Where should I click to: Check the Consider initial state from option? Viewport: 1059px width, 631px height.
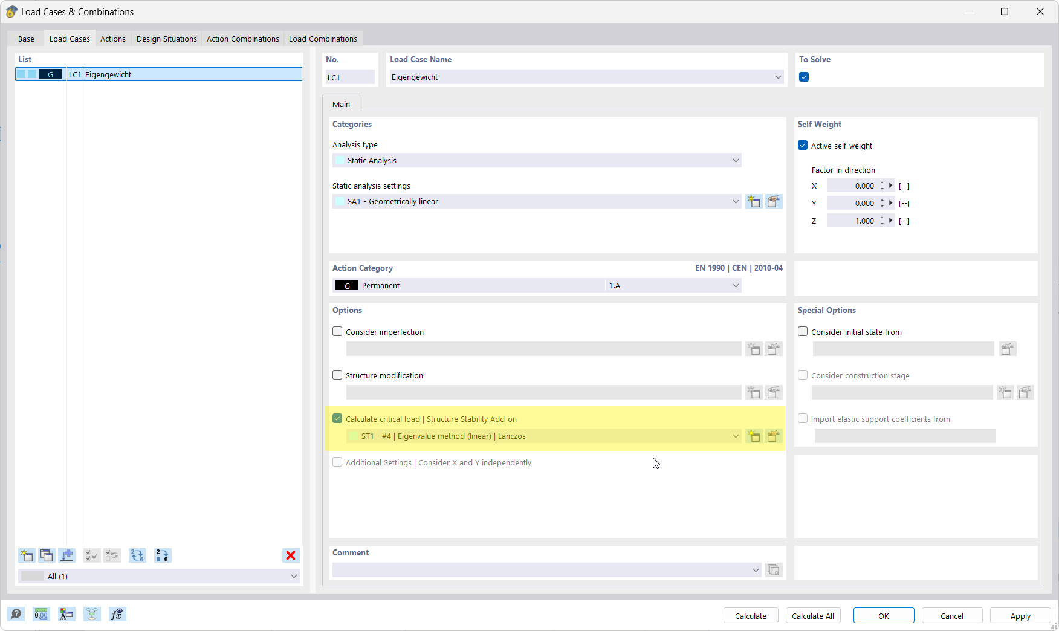pyautogui.click(x=802, y=331)
